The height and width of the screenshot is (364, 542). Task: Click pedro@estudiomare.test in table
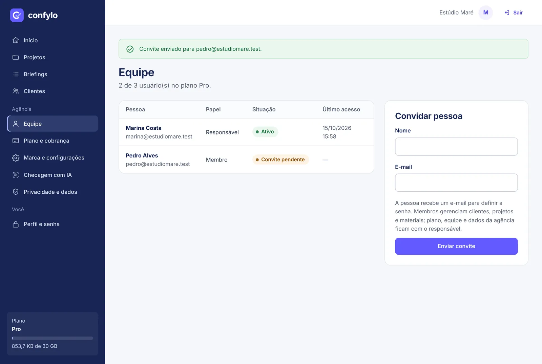(158, 164)
